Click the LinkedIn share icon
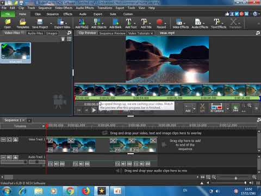Viewport: 261px width, 196px height. pyautogui.click(x=246, y=14)
